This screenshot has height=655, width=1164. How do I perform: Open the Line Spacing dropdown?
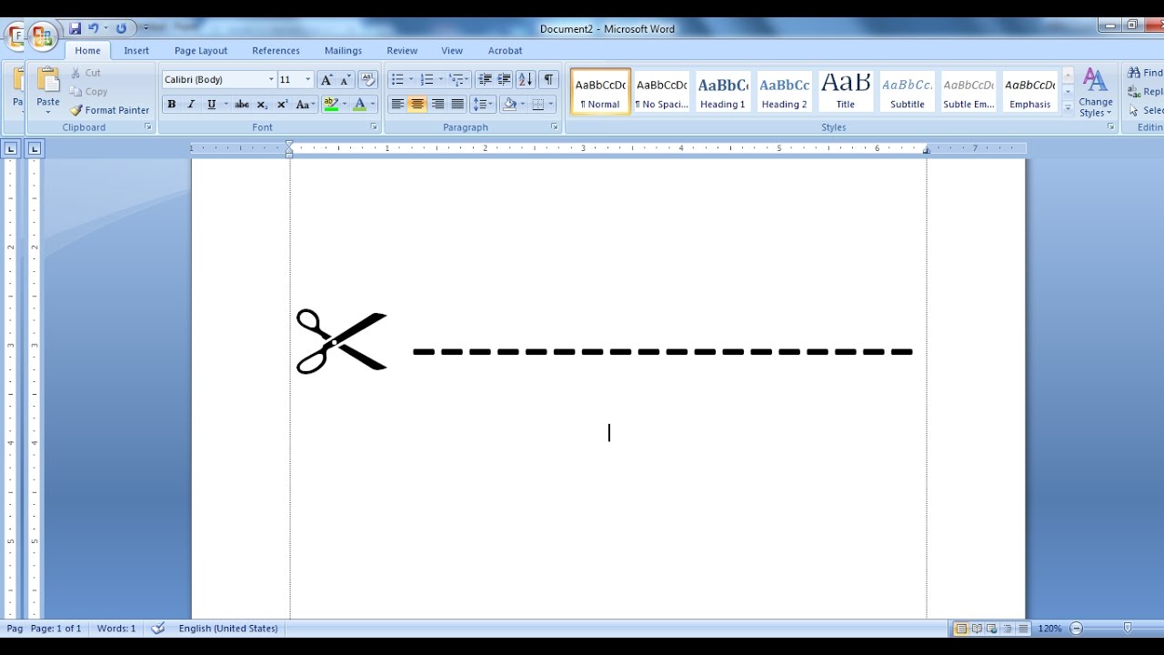click(483, 105)
